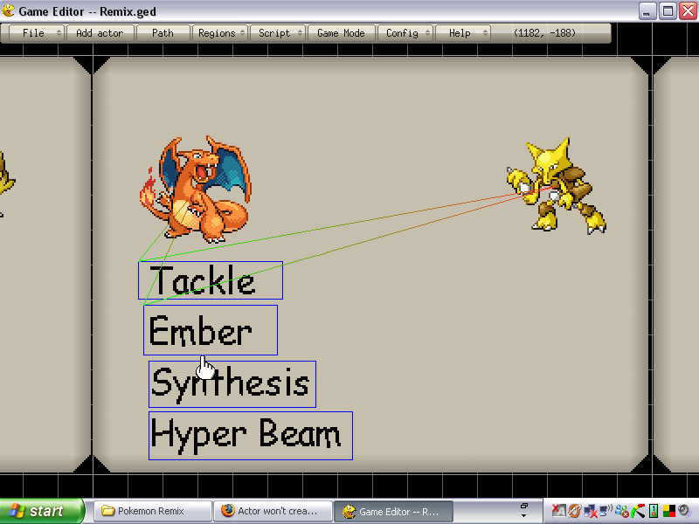The width and height of the screenshot is (699, 524).
Task: Select the Ember text actor
Action: pyautogui.click(x=211, y=330)
